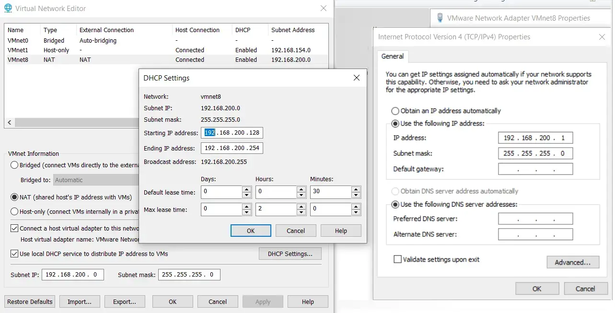Click the Preferred DNS server field
615x313 pixels.
click(535, 219)
